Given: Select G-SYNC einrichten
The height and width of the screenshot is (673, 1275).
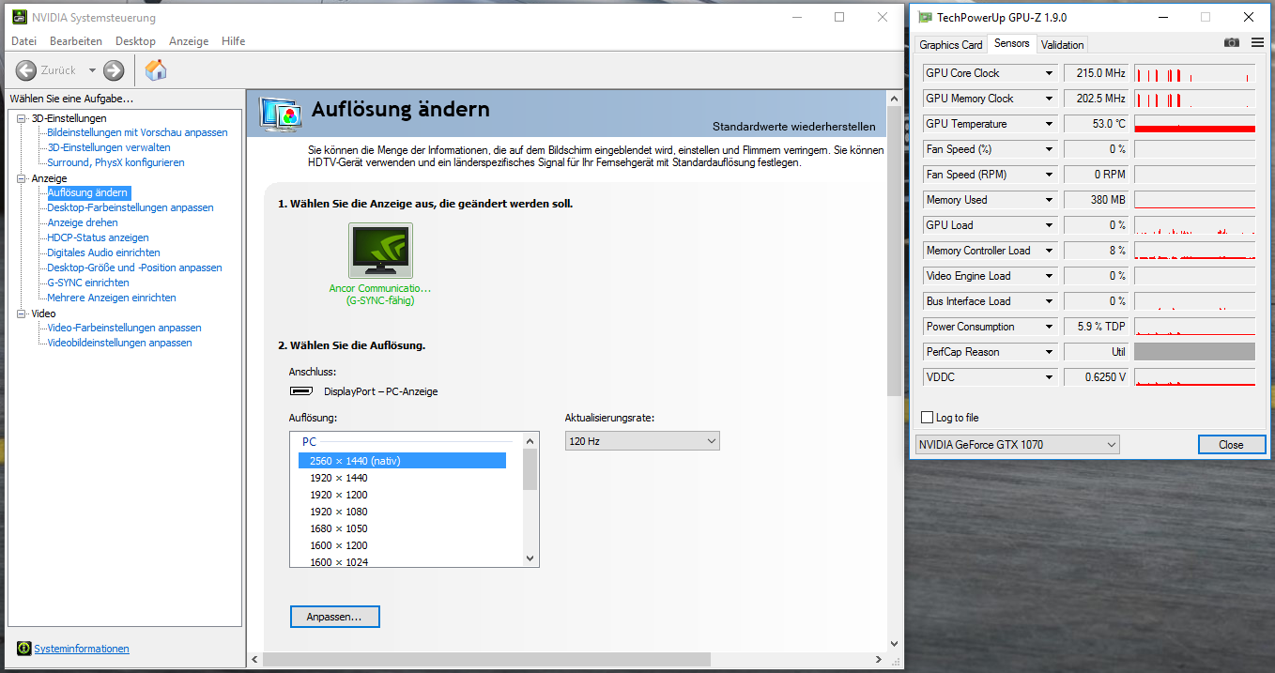Looking at the screenshot, I should click(x=88, y=283).
